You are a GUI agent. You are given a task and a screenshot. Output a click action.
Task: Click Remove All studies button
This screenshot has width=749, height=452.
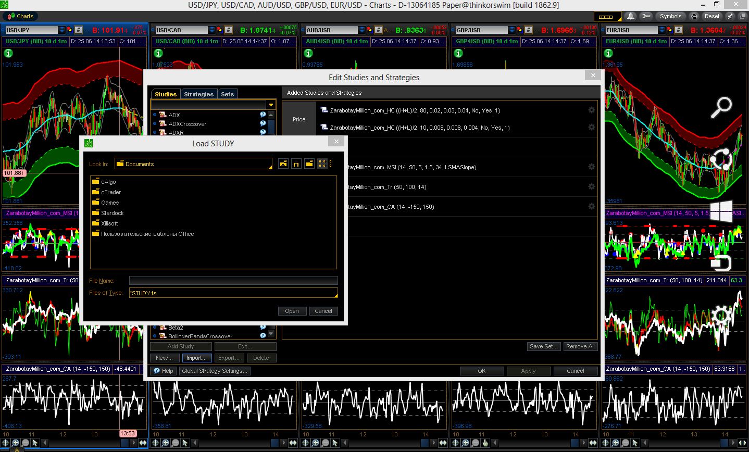580,347
